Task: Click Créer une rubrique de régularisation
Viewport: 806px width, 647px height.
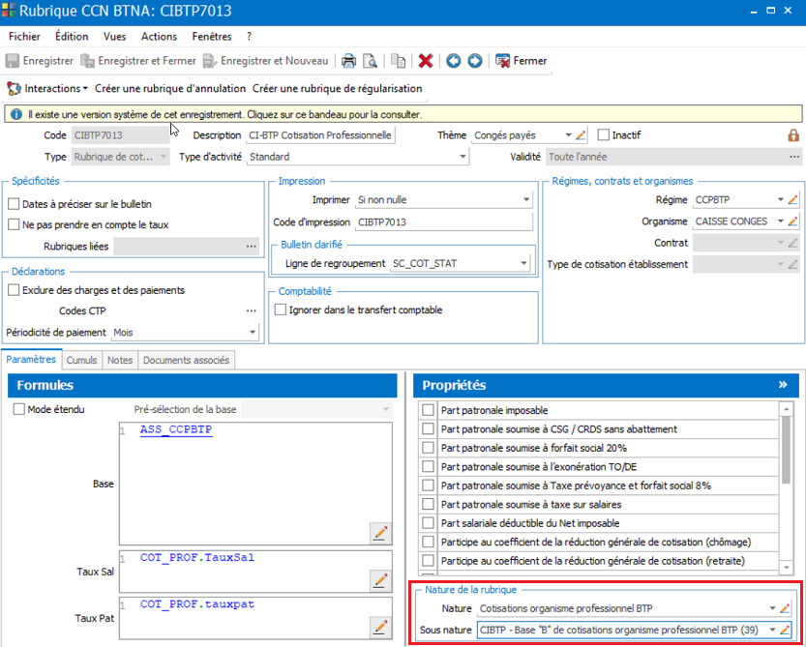Action: 337,88
